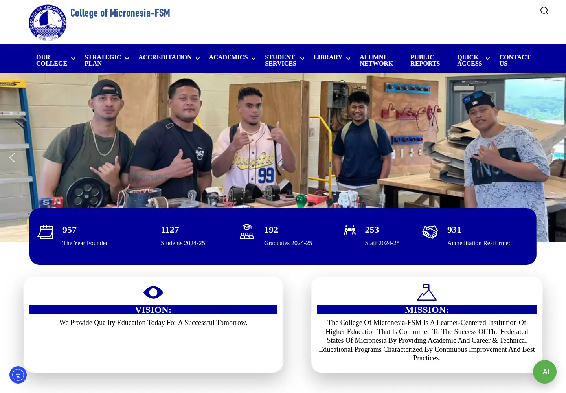Open Public Reports page
This screenshot has height=393, width=566.
coord(425,61)
